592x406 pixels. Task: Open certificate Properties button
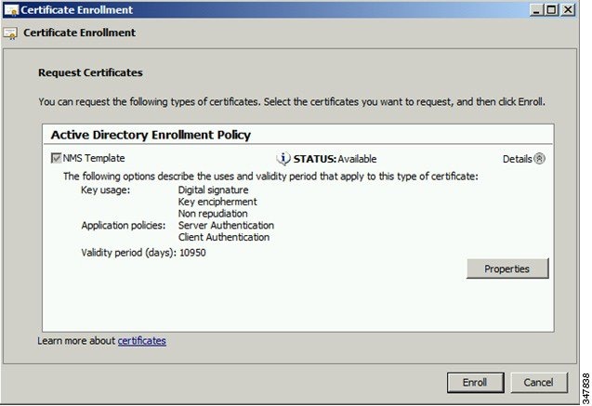[507, 268]
